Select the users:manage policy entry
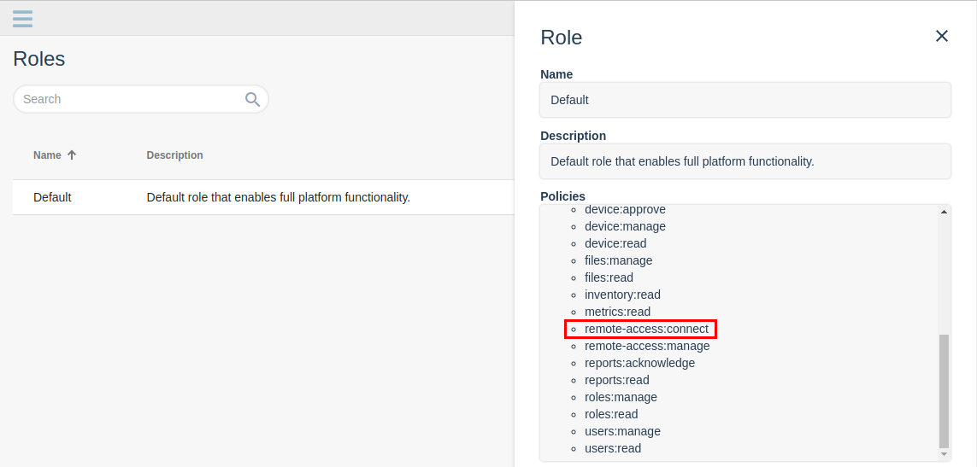The image size is (977, 467). click(621, 431)
